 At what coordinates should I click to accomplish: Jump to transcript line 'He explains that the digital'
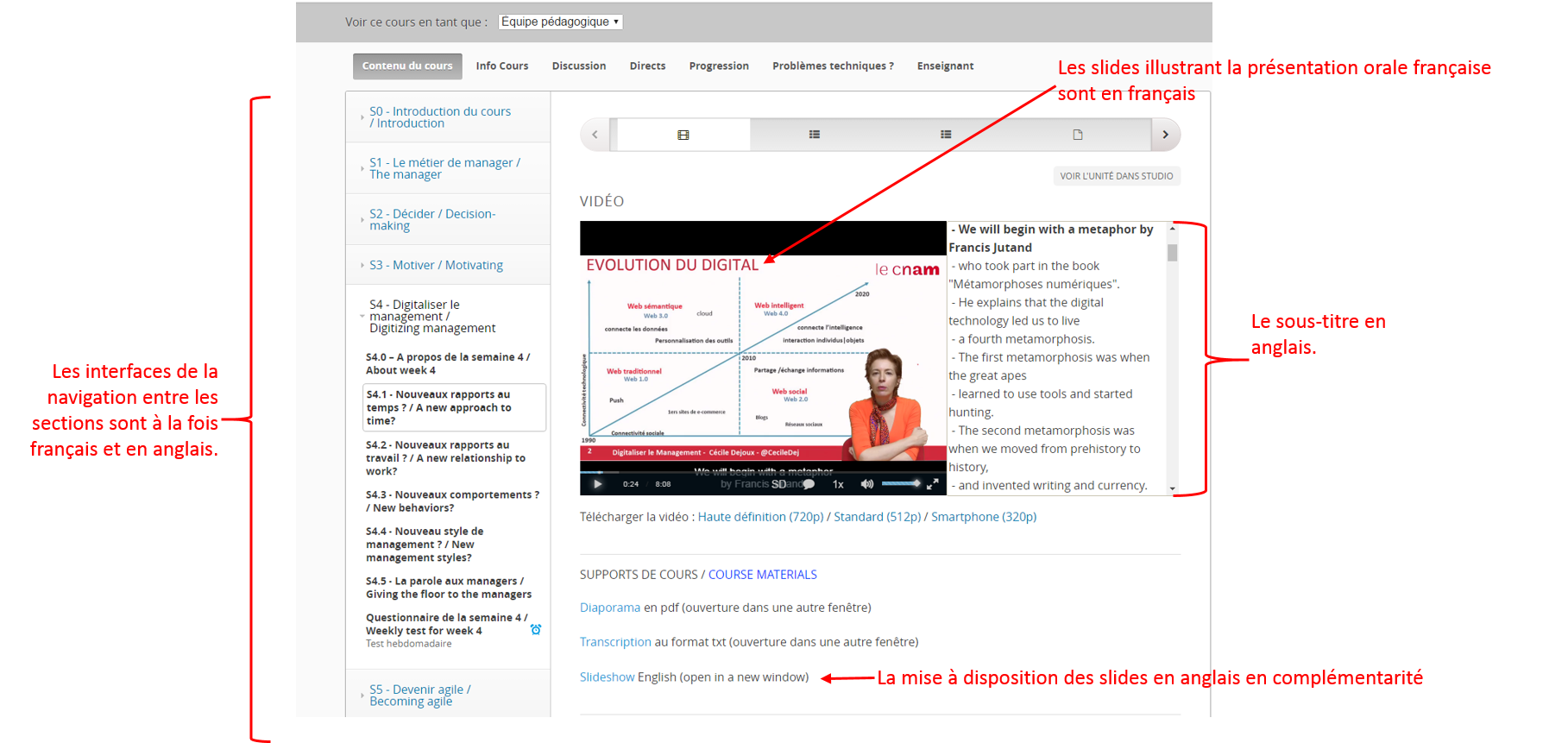[1026, 312]
